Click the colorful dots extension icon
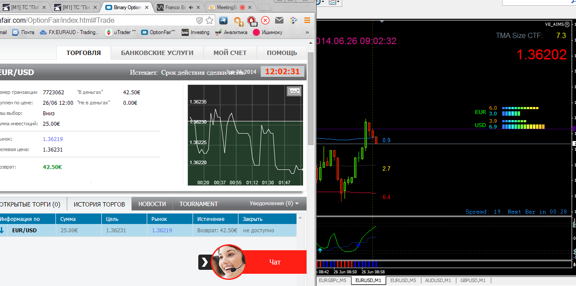 point(293,20)
